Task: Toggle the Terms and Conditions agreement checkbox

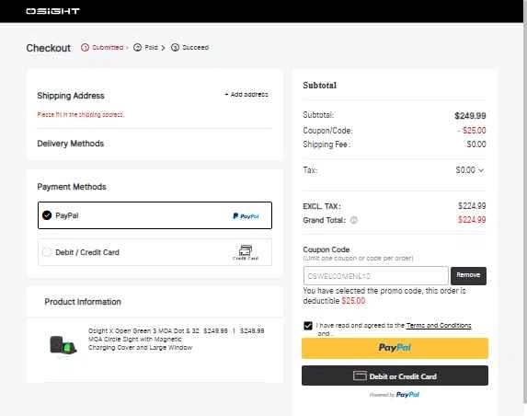Action: (x=308, y=326)
